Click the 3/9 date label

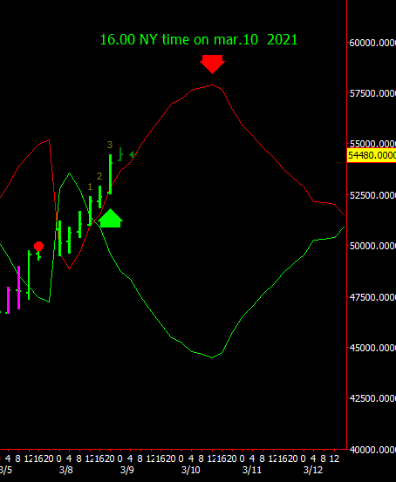[127, 471]
